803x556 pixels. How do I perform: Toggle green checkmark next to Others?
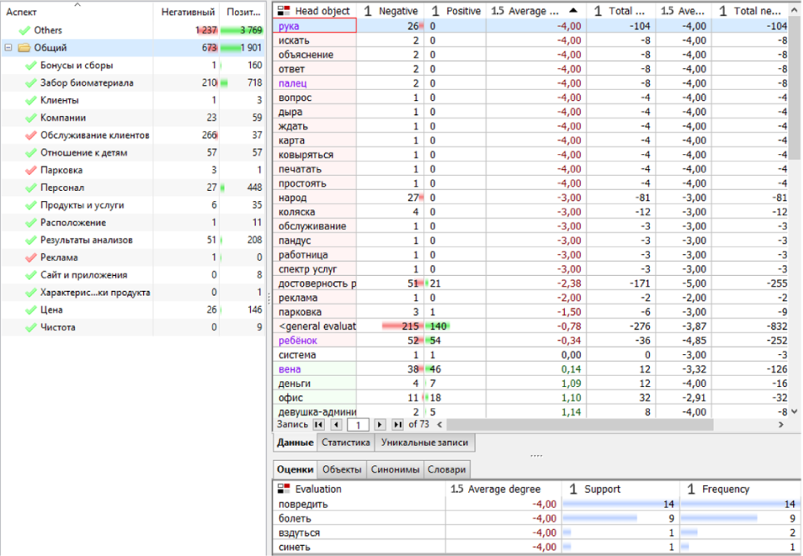(x=24, y=31)
